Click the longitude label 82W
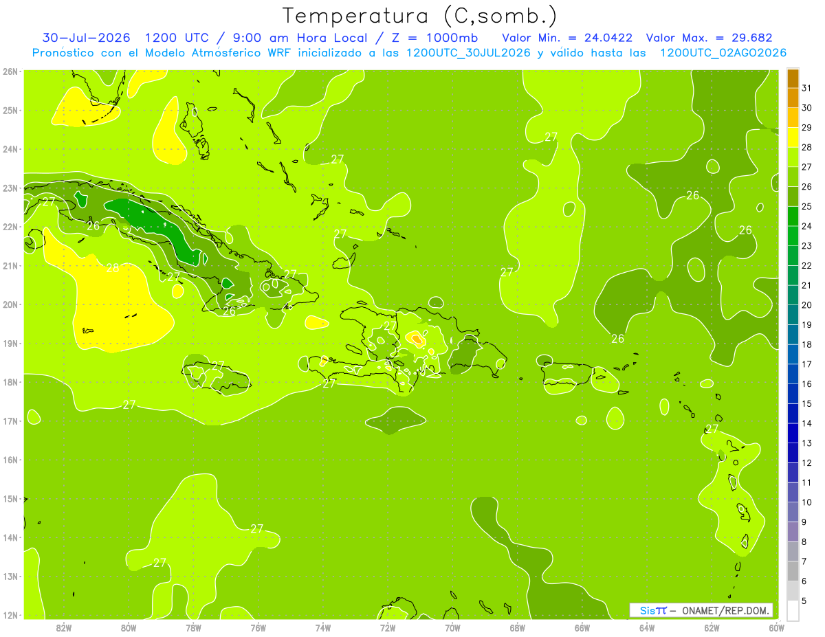The image size is (825, 637). (64, 627)
